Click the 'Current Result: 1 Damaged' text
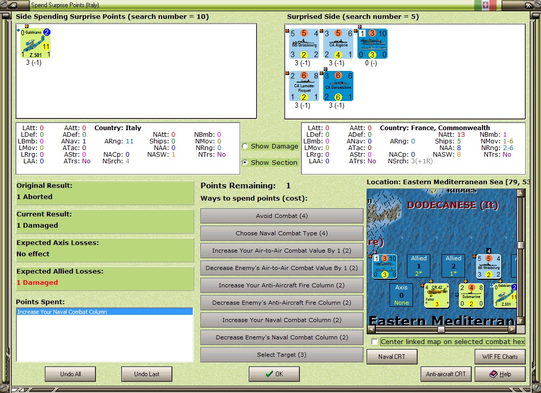Viewport: 541px width, 393px height. (x=44, y=219)
